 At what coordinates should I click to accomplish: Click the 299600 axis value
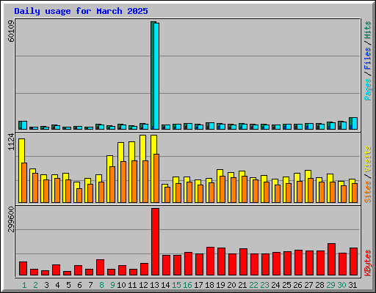tap(11, 219)
